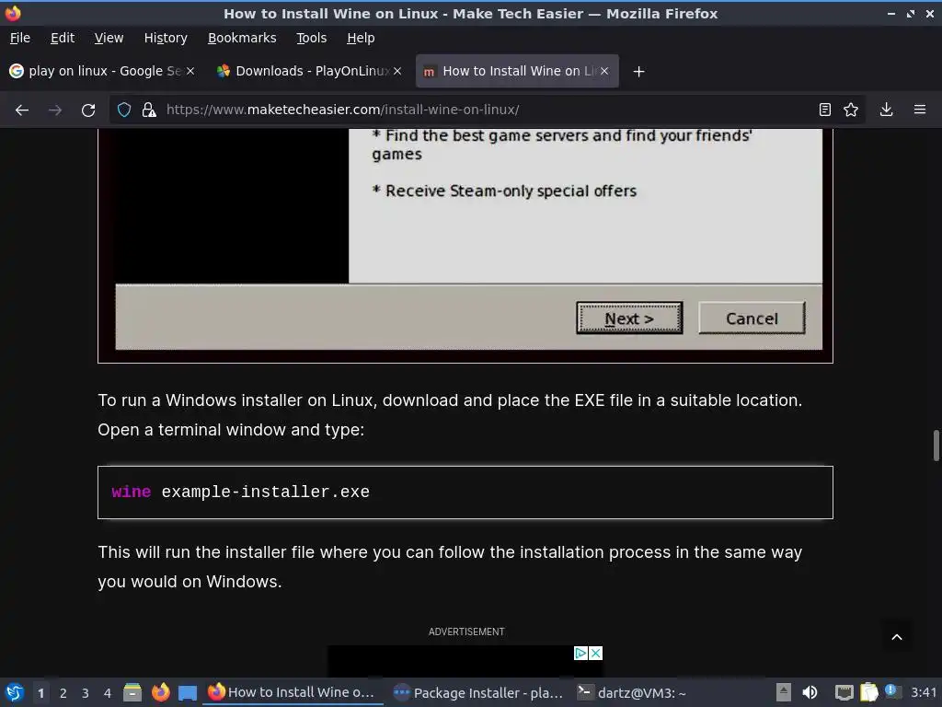Open the Edit menu
The image size is (942, 707).
click(63, 38)
